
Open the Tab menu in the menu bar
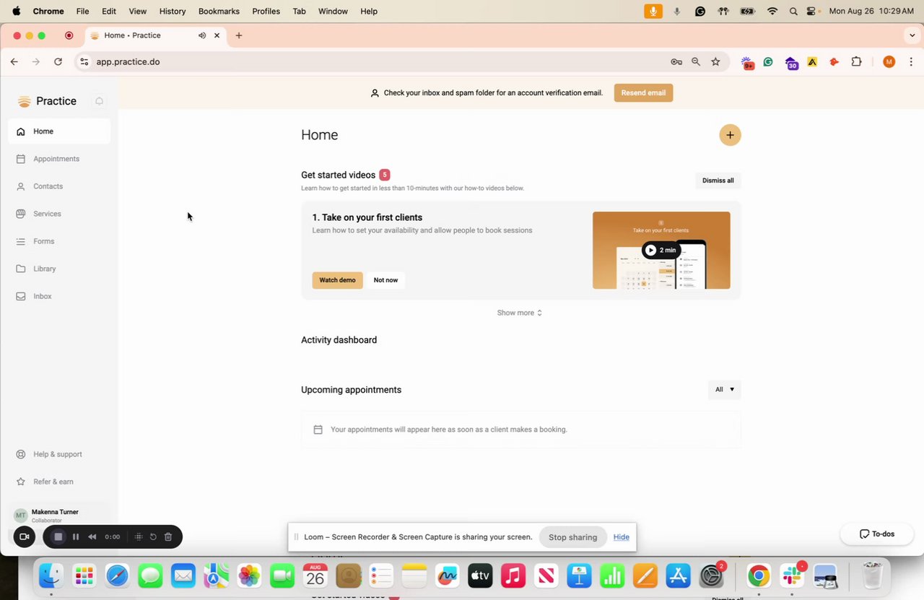pos(299,11)
